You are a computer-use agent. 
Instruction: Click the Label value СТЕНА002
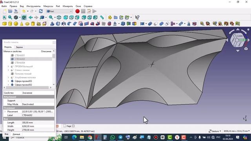point(38,115)
